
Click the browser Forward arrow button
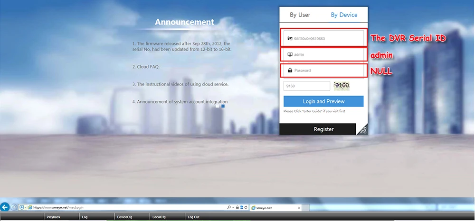14,207
